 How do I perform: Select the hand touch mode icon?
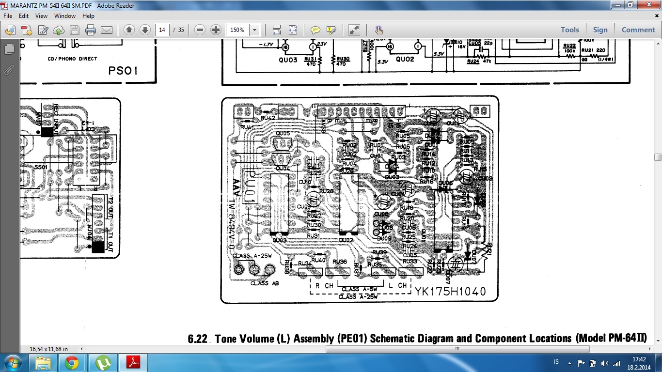pos(379,30)
